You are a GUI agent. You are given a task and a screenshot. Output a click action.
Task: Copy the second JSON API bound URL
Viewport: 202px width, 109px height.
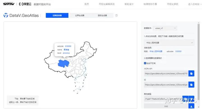(x=191, y=85)
